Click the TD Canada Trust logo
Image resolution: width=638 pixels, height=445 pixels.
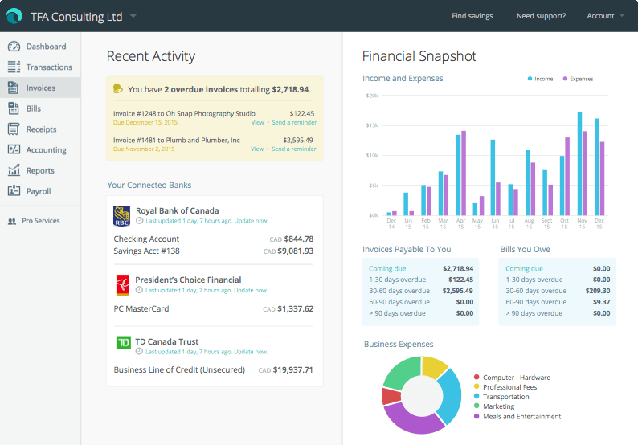[x=122, y=343]
